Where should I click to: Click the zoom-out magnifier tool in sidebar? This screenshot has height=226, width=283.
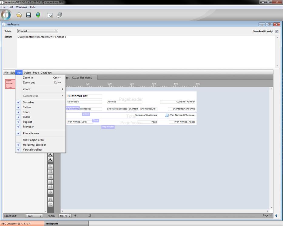point(51,159)
